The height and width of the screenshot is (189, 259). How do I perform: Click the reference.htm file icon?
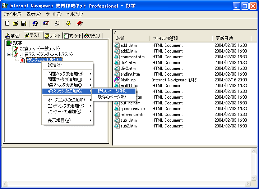117,114
